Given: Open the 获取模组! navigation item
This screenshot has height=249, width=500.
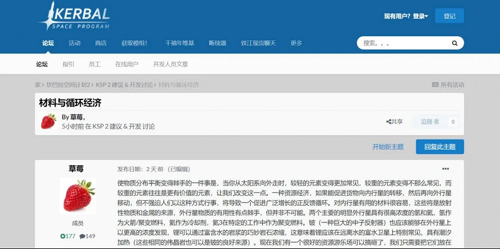Looking at the screenshot, I should [134, 43].
